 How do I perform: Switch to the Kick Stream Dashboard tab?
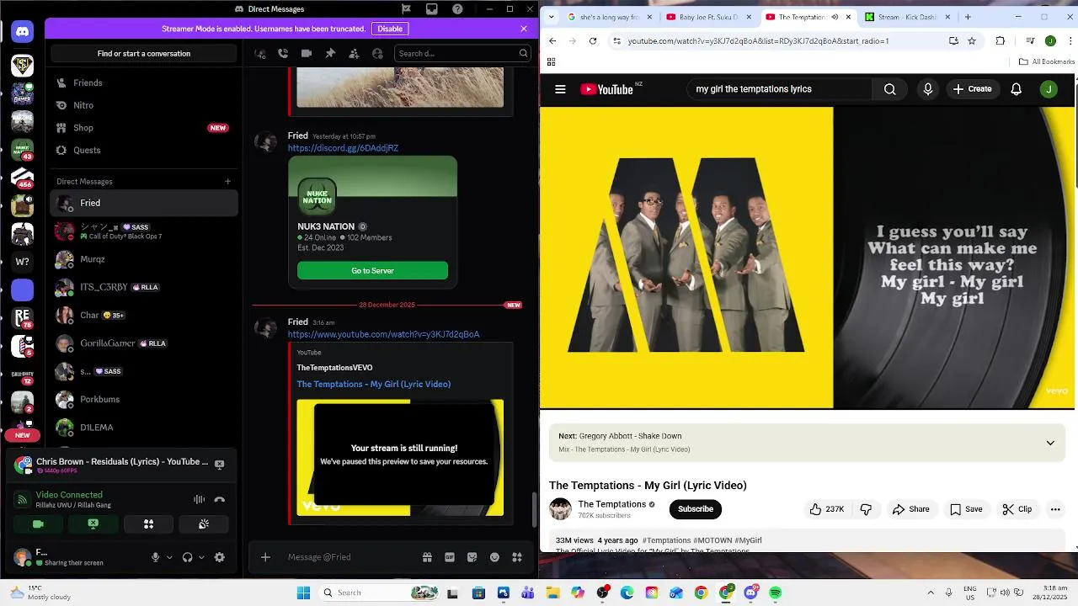[908, 17]
